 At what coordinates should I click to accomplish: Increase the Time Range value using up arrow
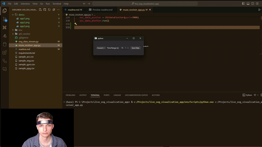pyautogui.click(x=125, y=48)
